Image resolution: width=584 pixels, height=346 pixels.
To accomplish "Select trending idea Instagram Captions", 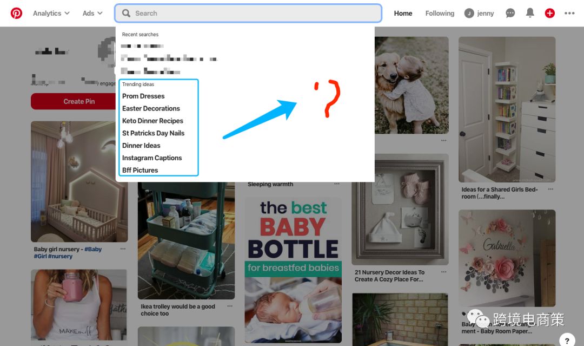I will (x=152, y=158).
